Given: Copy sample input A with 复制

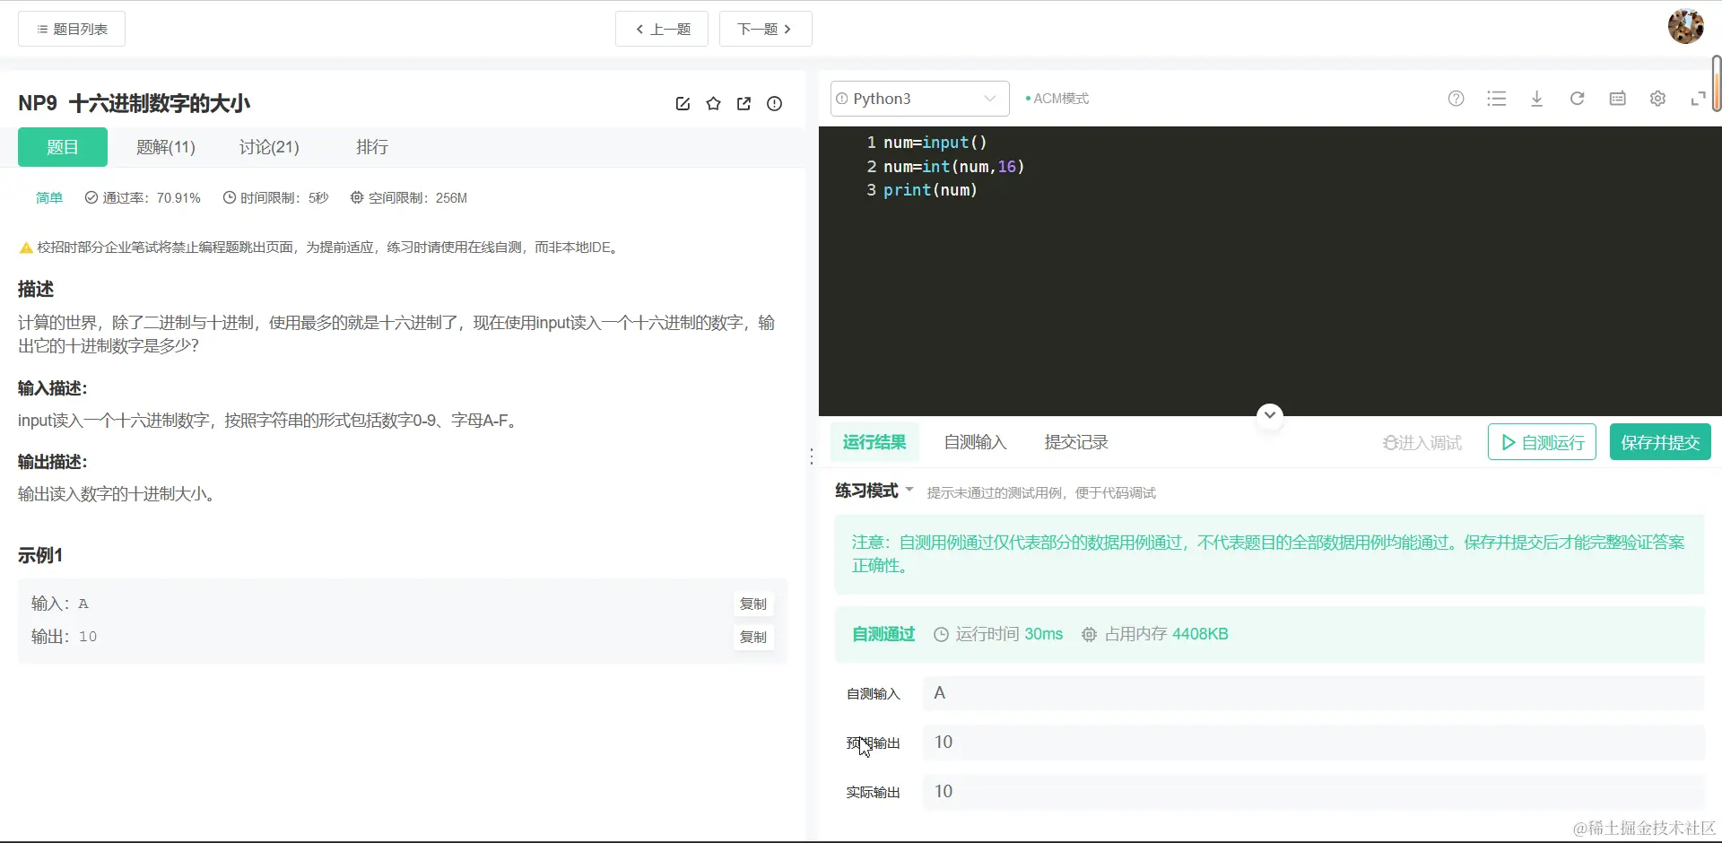Looking at the screenshot, I should 753,604.
